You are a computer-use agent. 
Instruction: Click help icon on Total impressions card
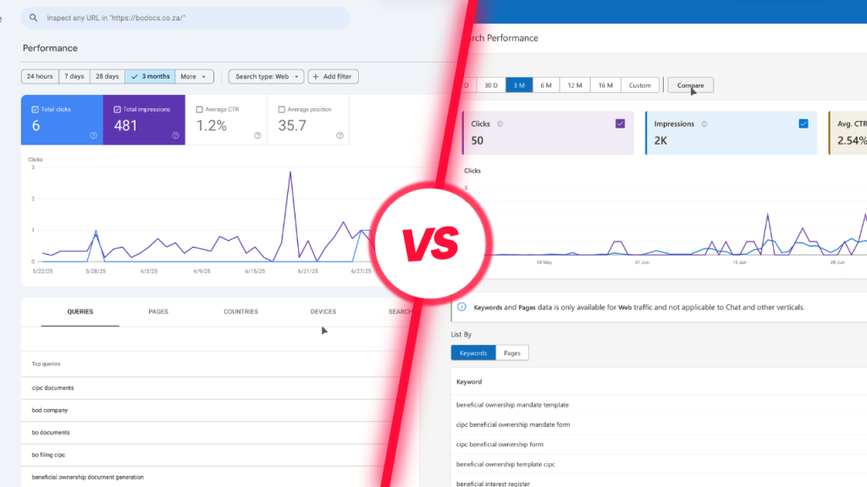pyautogui.click(x=175, y=135)
